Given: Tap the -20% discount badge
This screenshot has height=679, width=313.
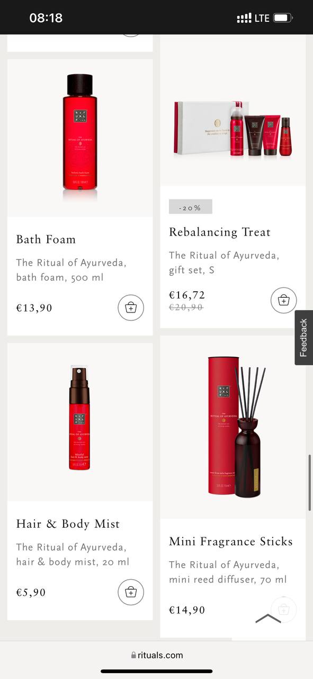Looking at the screenshot, I should coord(191,207).
